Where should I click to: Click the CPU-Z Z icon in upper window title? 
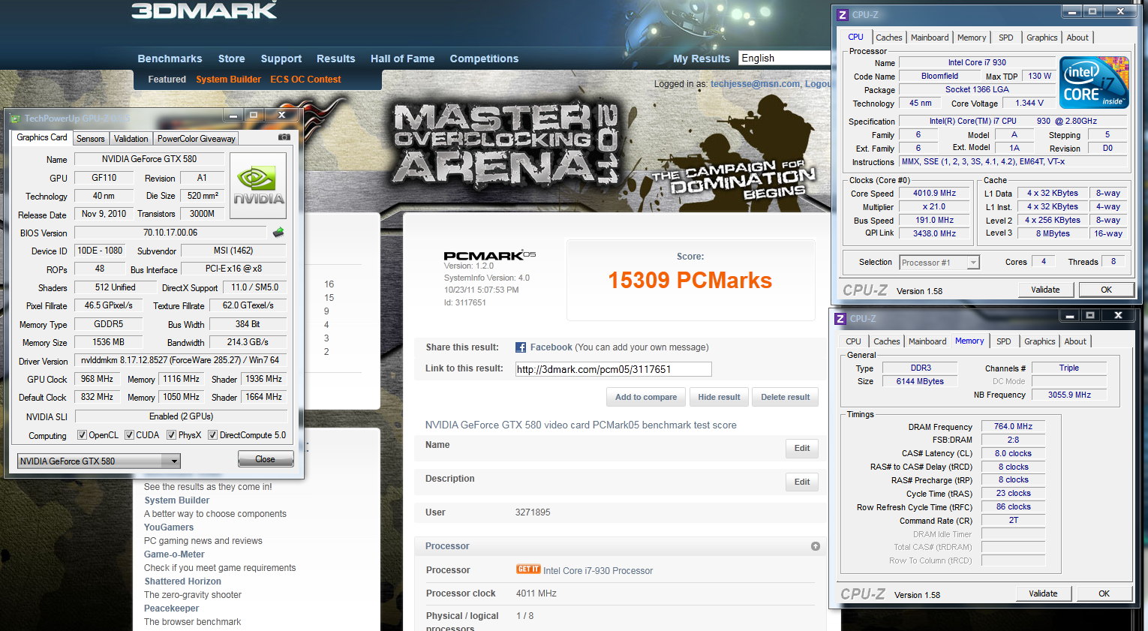tap(843, 14)
